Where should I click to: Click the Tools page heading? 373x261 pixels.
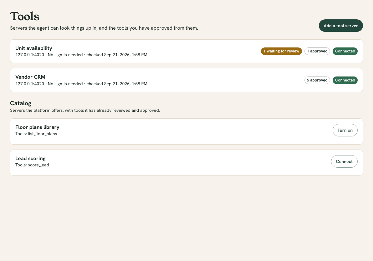[x=25, y=16]
